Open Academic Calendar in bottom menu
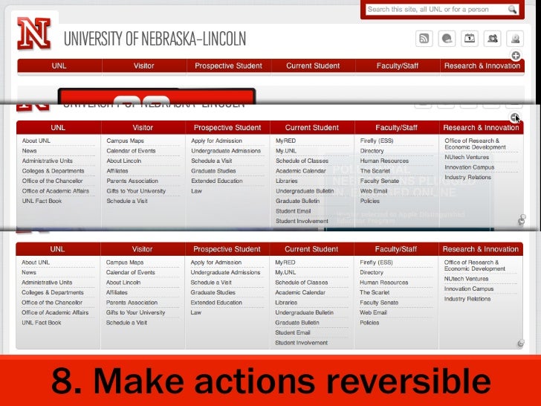 pos(300,292)
